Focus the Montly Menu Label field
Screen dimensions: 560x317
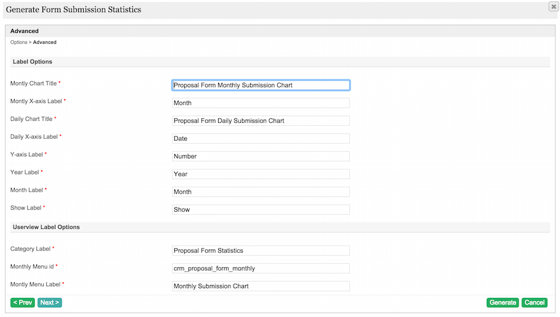[x=261, y=286]
